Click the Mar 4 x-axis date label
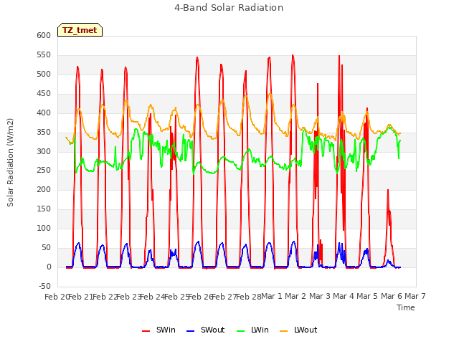 click(x=344, y=296)
